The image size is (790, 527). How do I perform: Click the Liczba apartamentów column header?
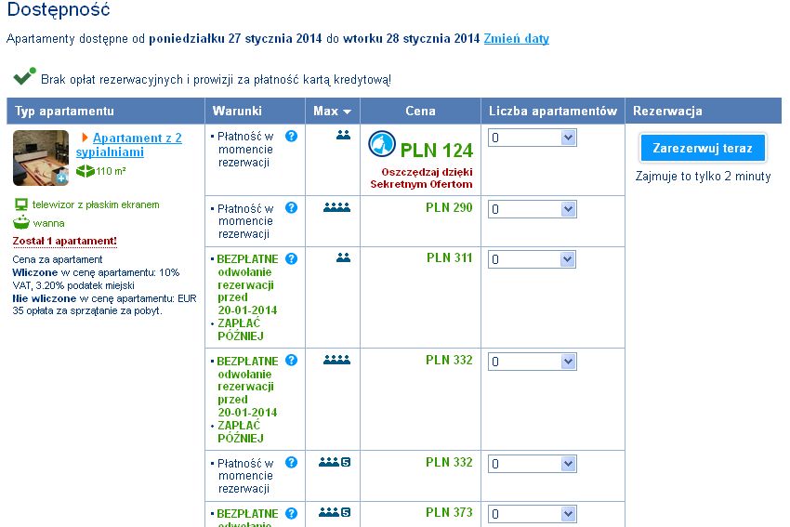click(553, 111)
